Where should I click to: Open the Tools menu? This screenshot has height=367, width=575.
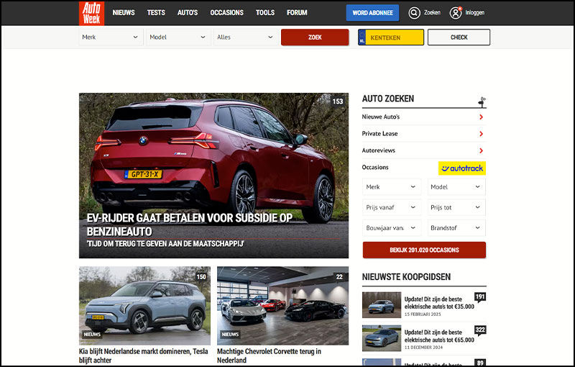pos(265,13)
